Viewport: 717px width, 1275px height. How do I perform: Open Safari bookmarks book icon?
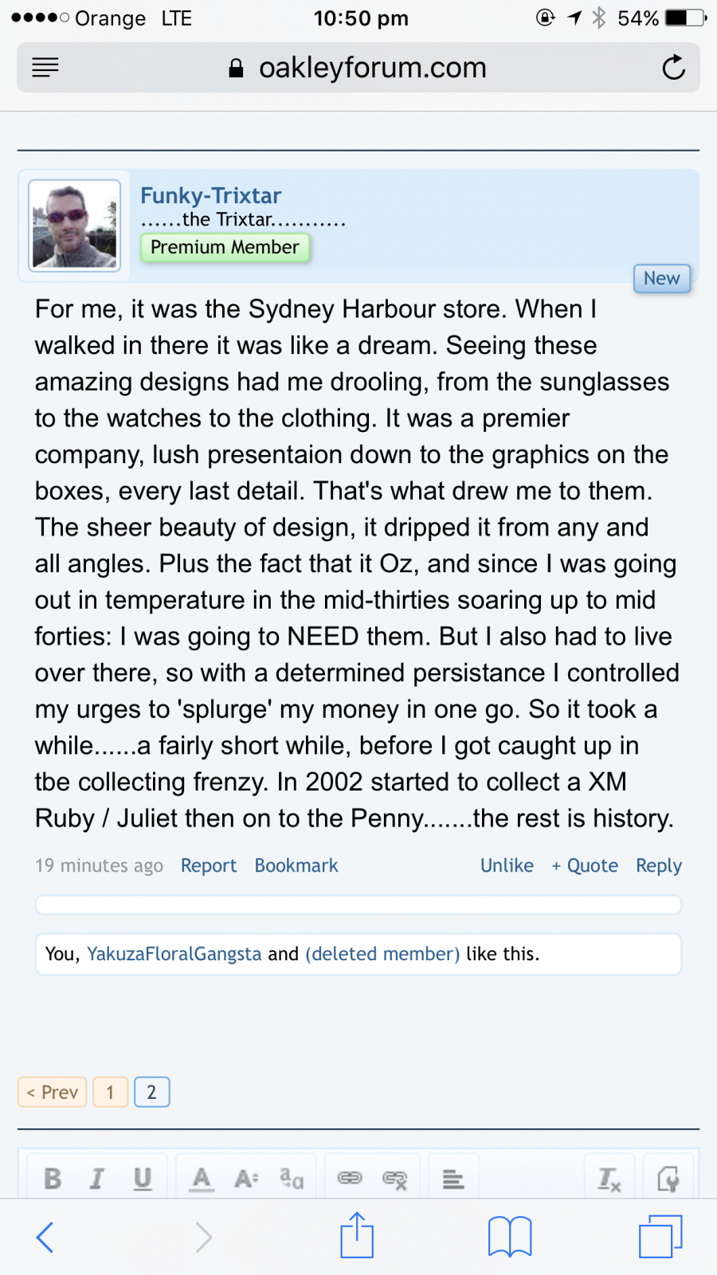pos(510,1237)
